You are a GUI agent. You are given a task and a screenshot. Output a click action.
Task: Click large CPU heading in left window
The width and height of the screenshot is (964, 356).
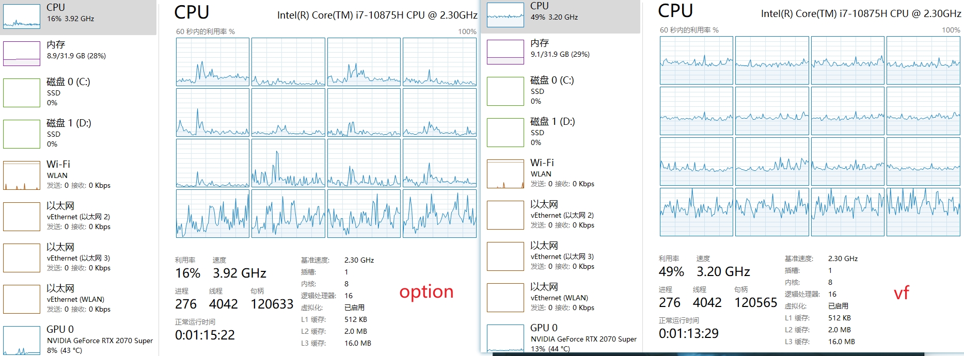pyautogui.click(x=192, y=12)
